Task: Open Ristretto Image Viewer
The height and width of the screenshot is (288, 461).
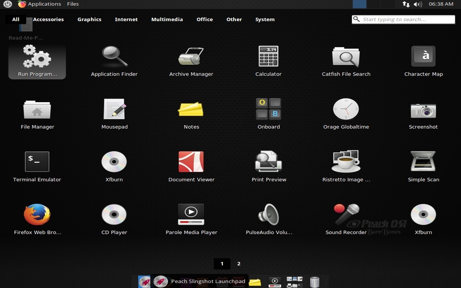Action: point(346,162)
